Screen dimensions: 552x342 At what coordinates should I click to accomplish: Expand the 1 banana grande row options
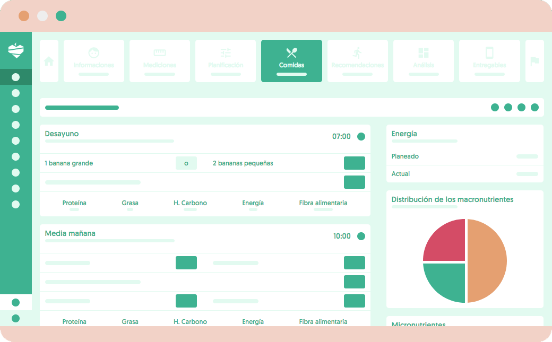(x=354, y=163)
